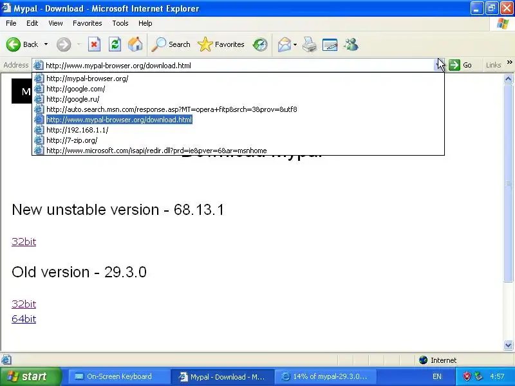Click the IE page icon in address field
The image size is (515, 386).
click(x=39, y=66)
